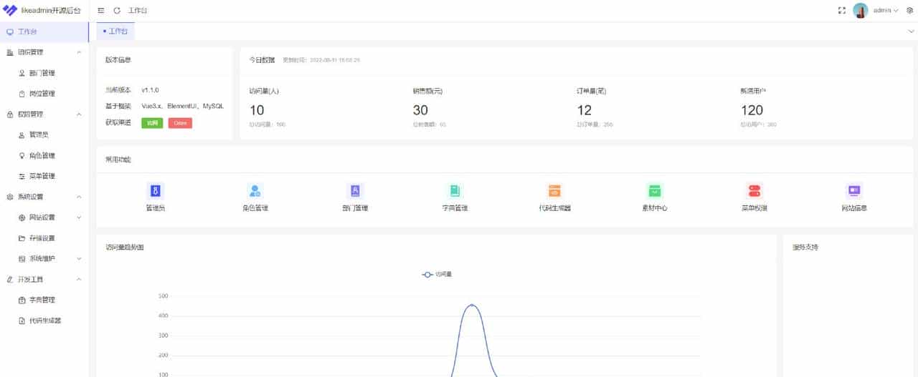
Task: Open the admin user dropdown
Action: tap(886, 11)
